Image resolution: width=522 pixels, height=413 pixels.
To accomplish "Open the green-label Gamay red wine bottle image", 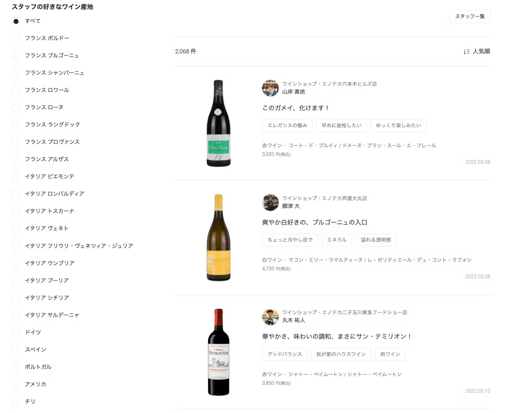I will coord(218,123).
